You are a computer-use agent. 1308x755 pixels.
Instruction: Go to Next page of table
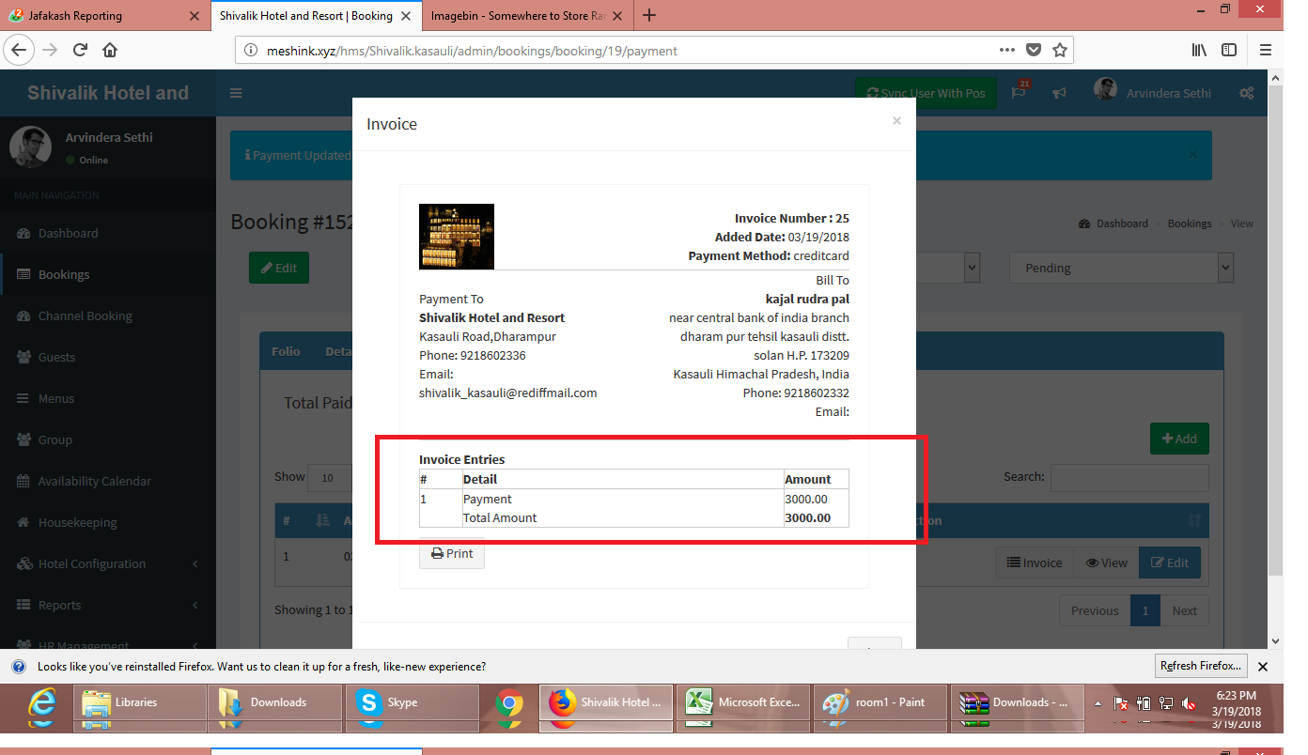tap(1184, 610)
